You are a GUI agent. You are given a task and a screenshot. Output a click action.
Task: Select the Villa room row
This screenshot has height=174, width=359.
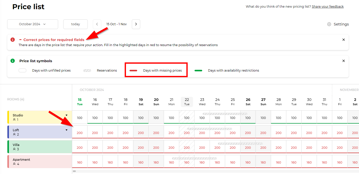pyautogui.click(x=40, y=147)
